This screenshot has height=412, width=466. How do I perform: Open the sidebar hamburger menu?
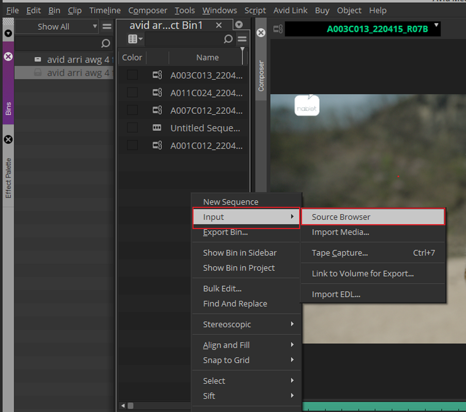(x=107, y=26)
